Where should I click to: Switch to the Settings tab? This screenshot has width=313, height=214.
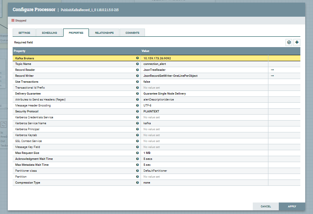pyautogui.click(x=24, y=33)
